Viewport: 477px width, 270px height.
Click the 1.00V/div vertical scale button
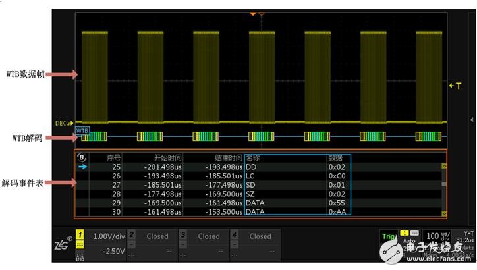point(107,236)
